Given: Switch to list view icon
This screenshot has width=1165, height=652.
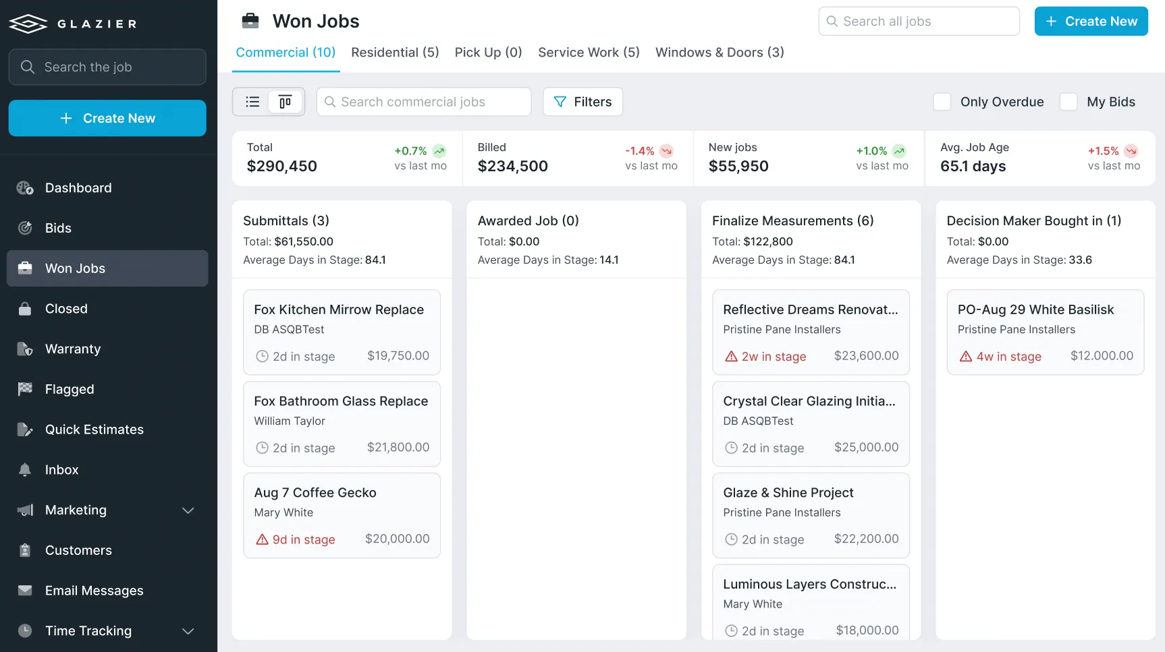Looking at the screenshot, I should (252, 102).
